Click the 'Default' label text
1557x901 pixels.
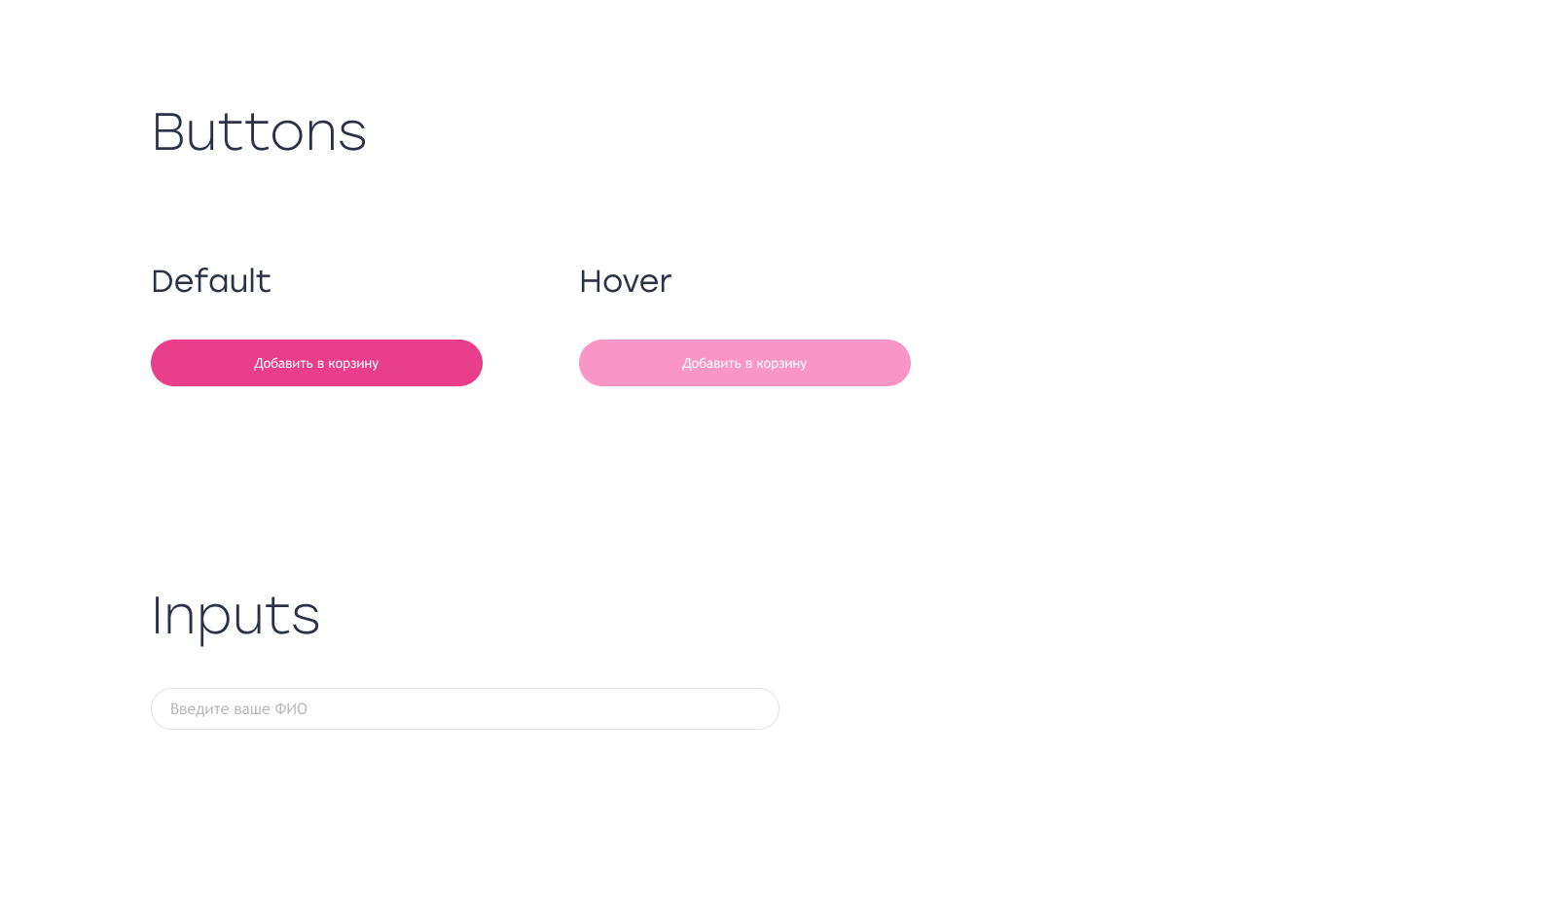[211, 281]
